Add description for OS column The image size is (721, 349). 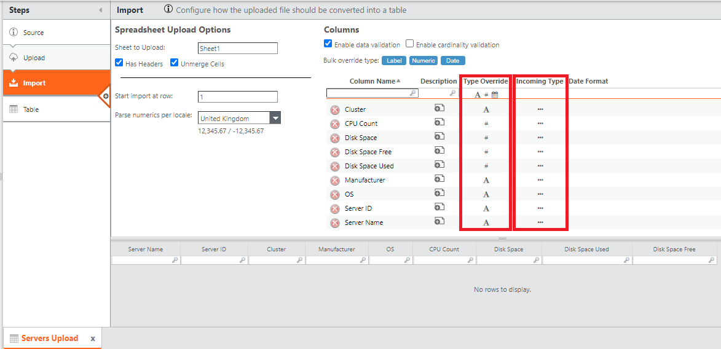click(439, 193)
